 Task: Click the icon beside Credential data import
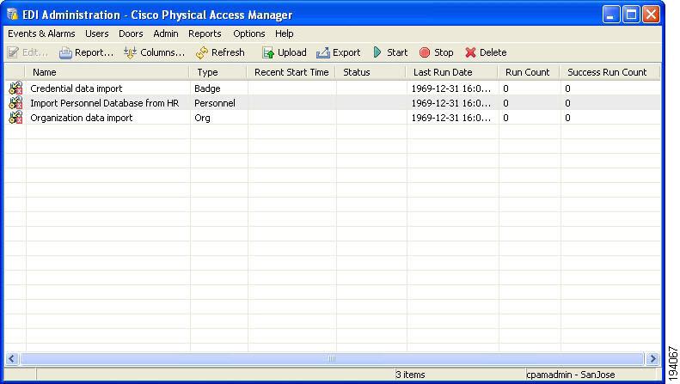point(15,88)
